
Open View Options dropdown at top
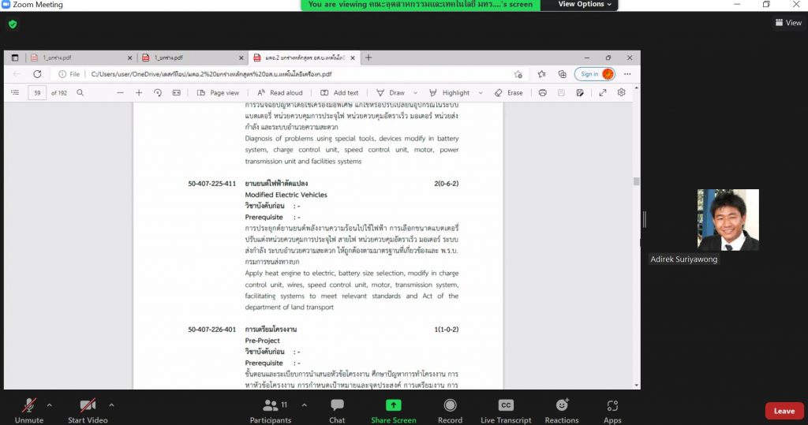click(585, 5)
